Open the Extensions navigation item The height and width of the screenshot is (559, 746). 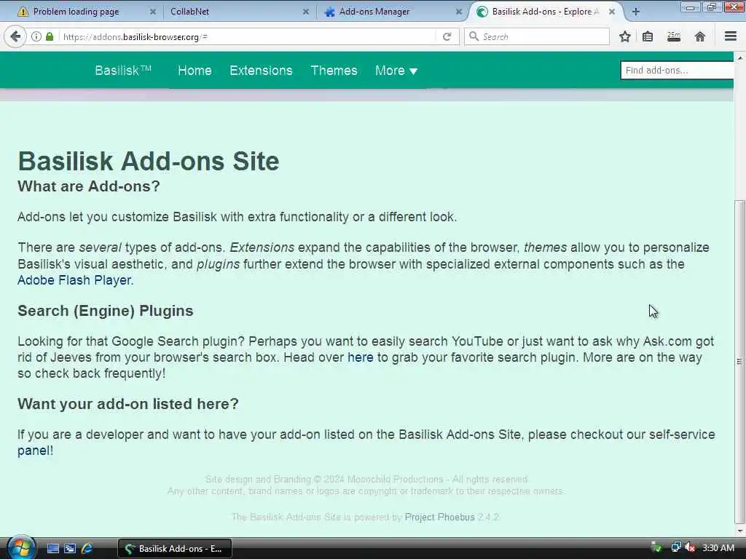click(x=261, y=71)
